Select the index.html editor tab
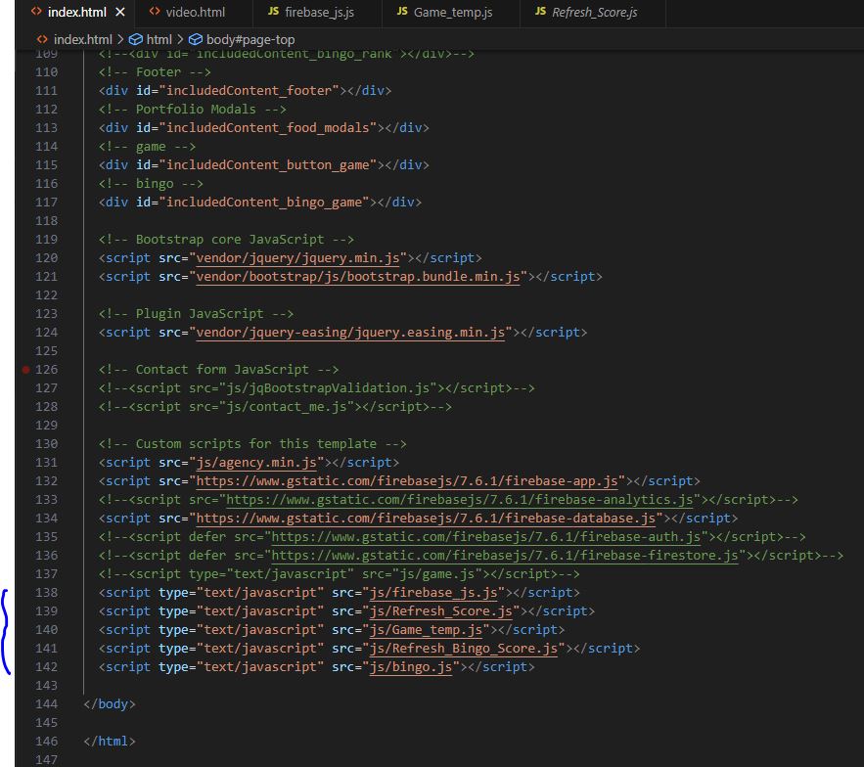The height and width of the screenshot is (767, 864). point(76,12)
